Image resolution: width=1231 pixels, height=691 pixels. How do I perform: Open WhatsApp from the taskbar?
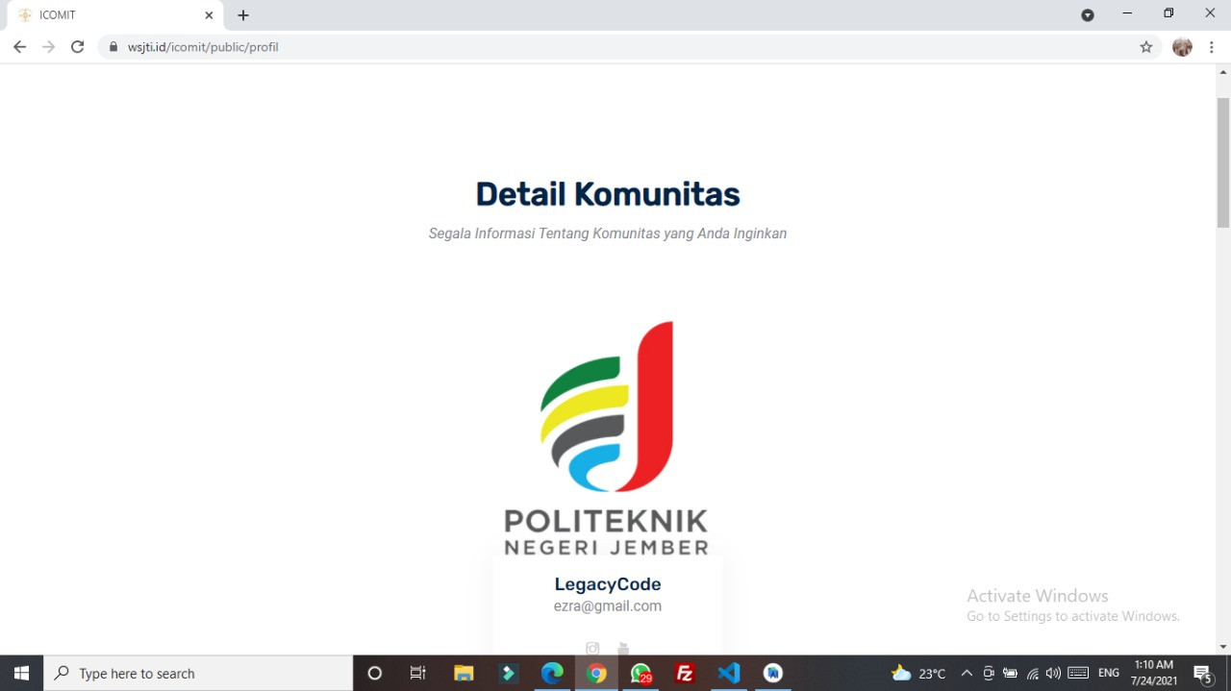pyautogui.click(x=641, y=673)
